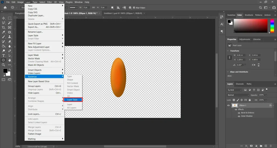Select the Clone Stamp tool

click(10, 37)
